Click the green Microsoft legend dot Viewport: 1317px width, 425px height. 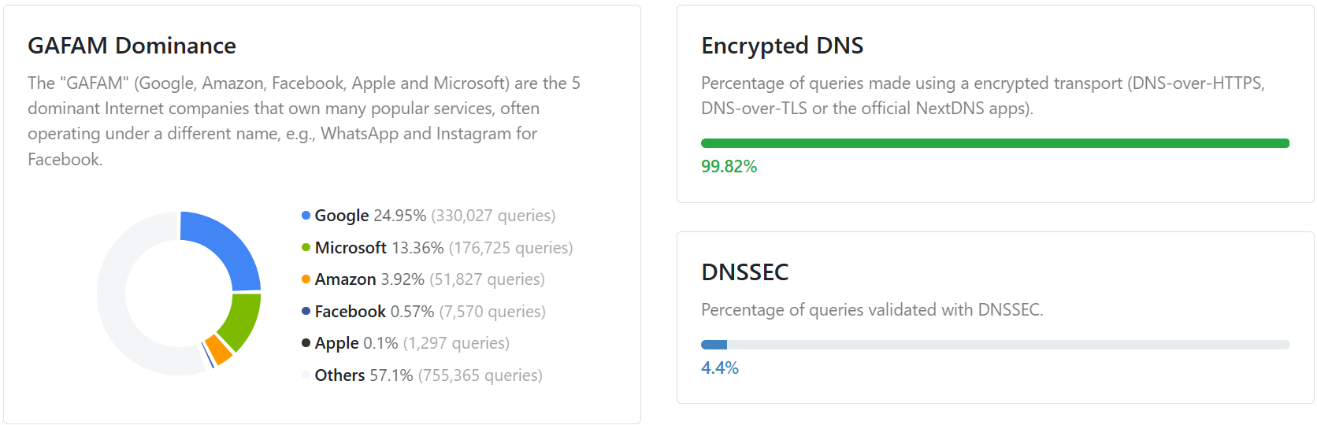(306, 248)
